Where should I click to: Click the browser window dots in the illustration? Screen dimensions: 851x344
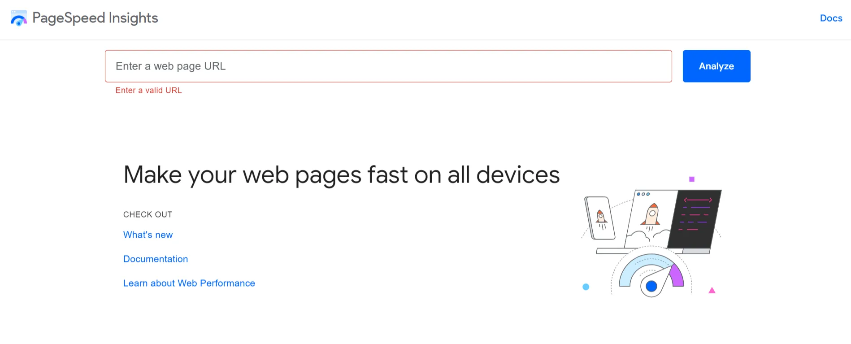click(643, 194)
